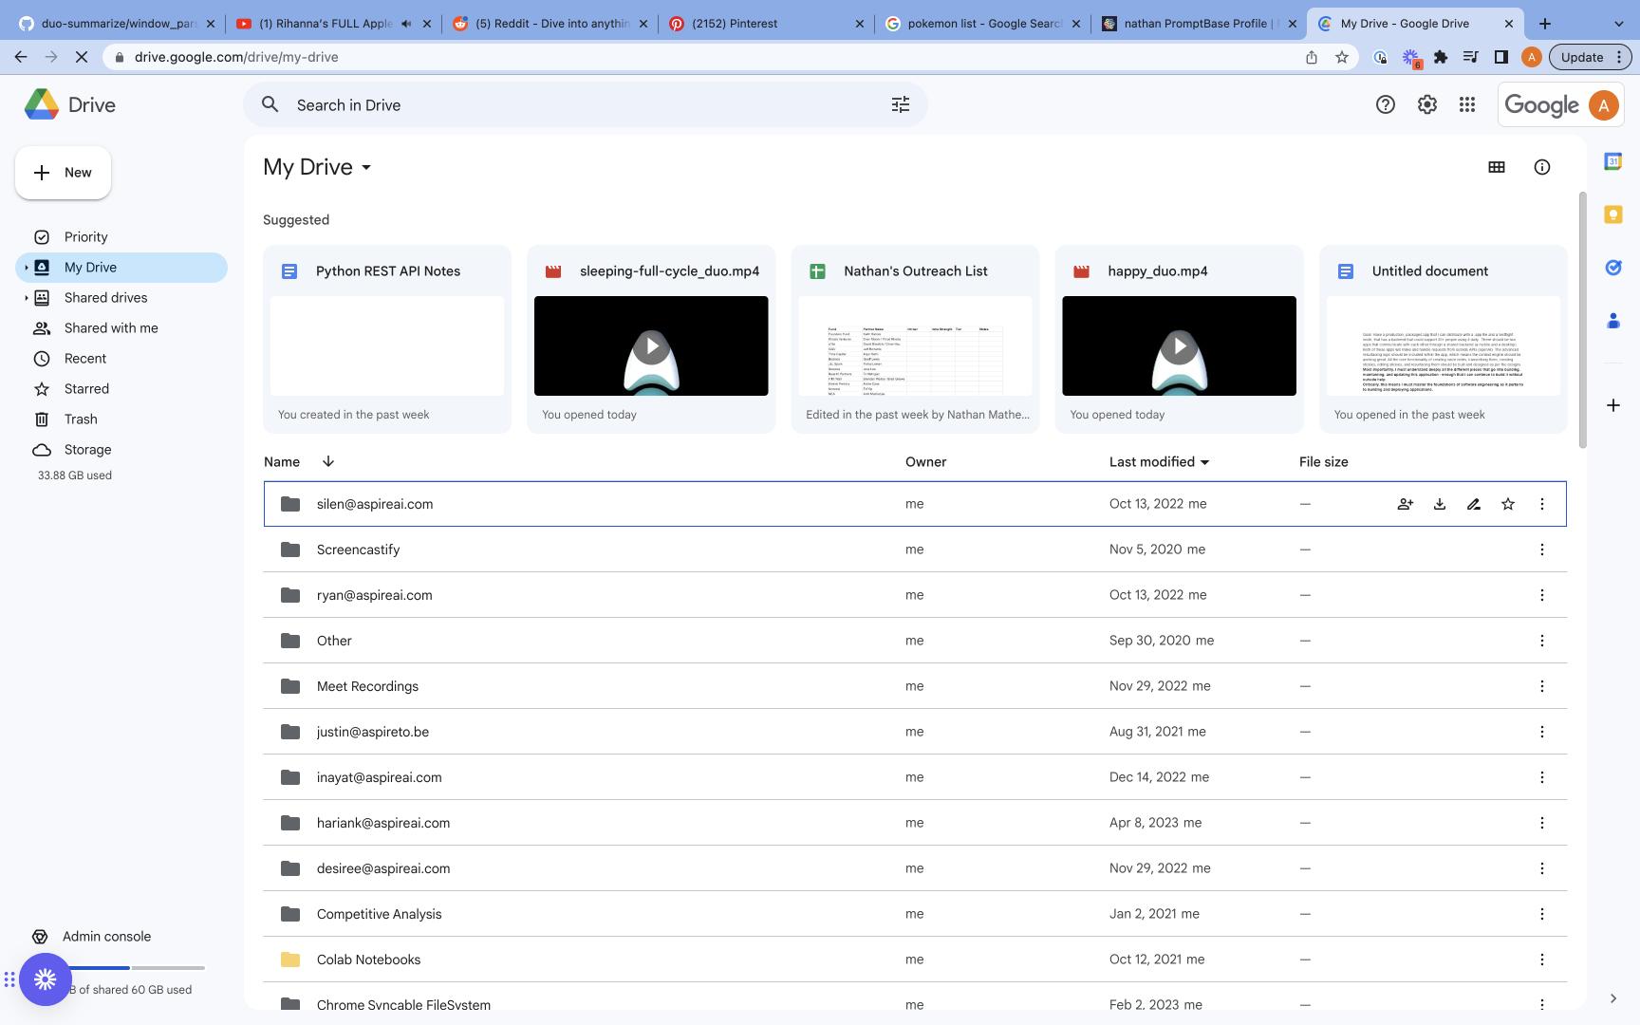This screenshot has width=1640, height=1025.
Task: Switch to grid view layout
Action: (1497, 166)
